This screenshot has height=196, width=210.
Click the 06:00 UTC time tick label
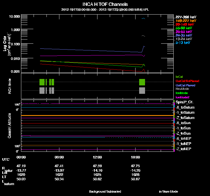tap(59, 157)
